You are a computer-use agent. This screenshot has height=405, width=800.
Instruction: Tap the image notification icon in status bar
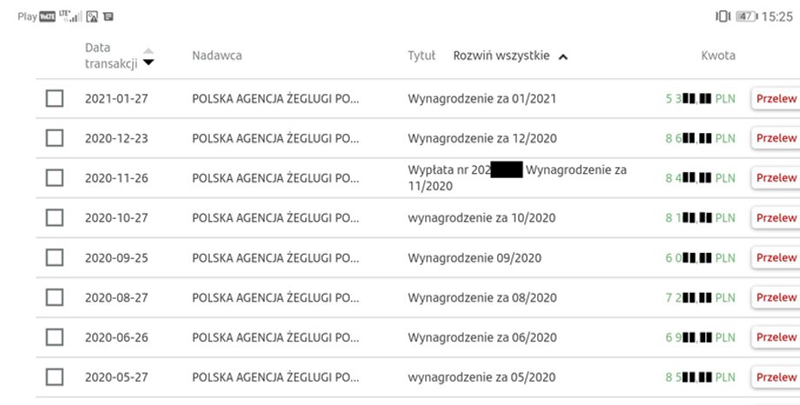[92, 17]
